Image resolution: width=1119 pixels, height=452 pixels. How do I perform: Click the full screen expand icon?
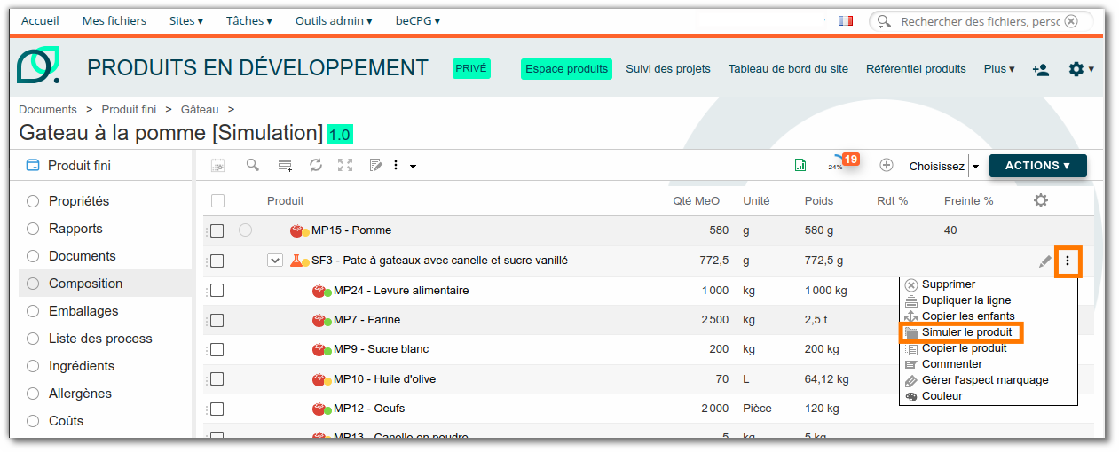click(x=345, y=165)
